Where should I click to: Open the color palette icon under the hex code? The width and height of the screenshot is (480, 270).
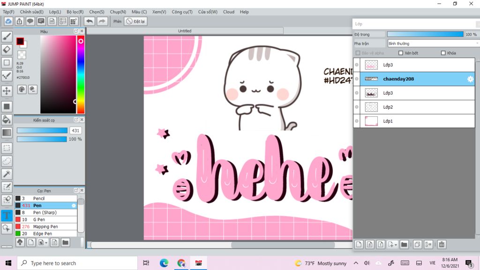point(22,90)
